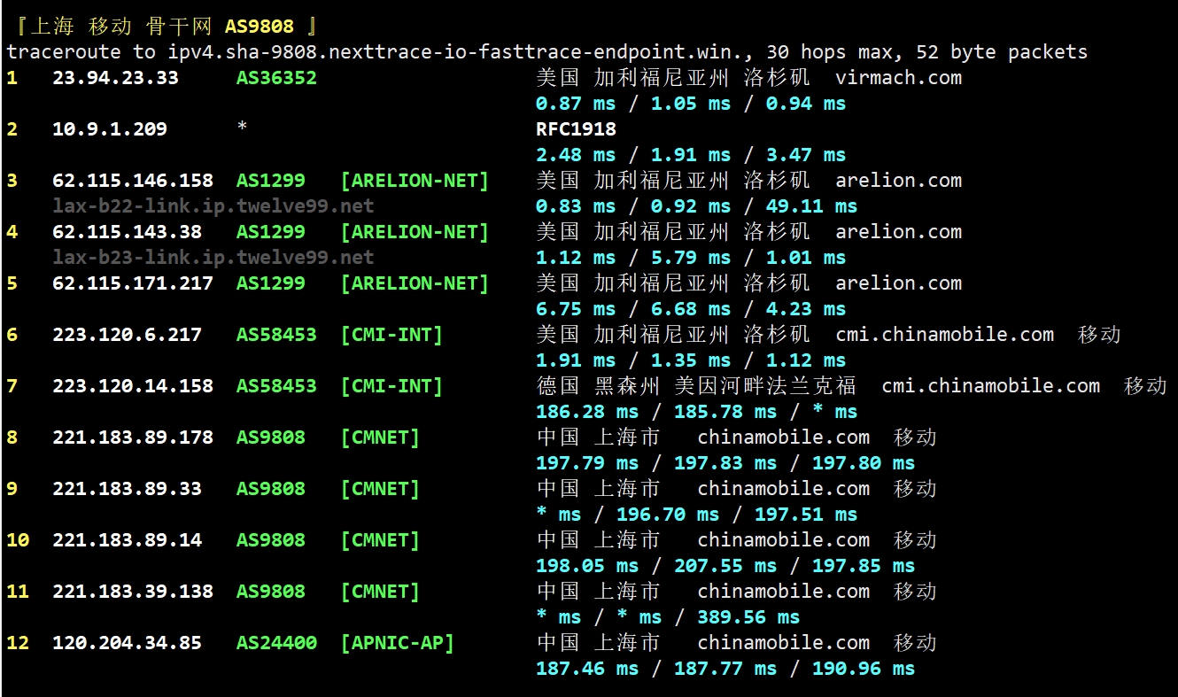Click arelion.com in hop 4

898,232
